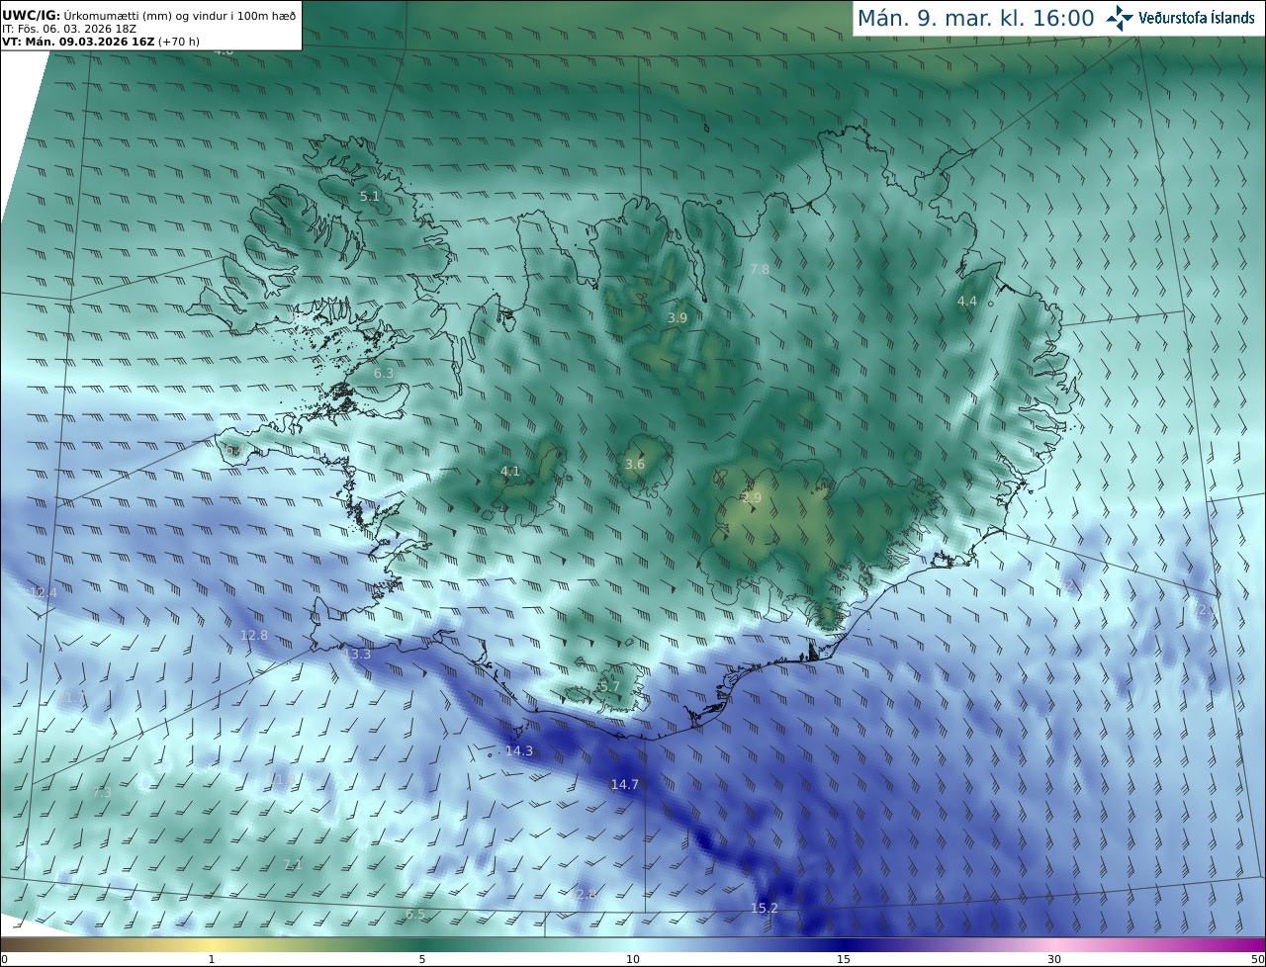This screenshot has height=967, width=1266.
Task: Click the 5.1 value over the Westfjords
Action: (x=369, y=196)
